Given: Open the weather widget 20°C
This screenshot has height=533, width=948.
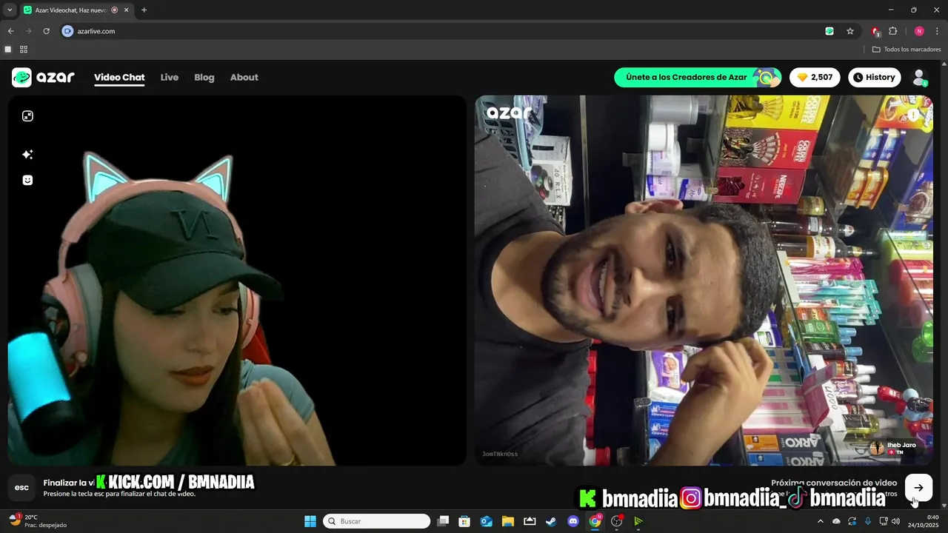Looking at the screenshot, I should [37, 521].
